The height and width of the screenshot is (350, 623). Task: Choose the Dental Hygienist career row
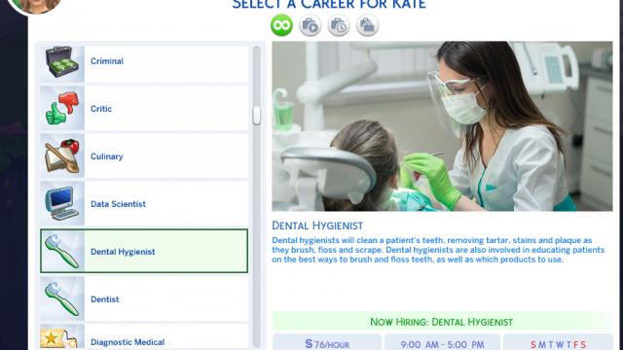[x=144, y=251]
